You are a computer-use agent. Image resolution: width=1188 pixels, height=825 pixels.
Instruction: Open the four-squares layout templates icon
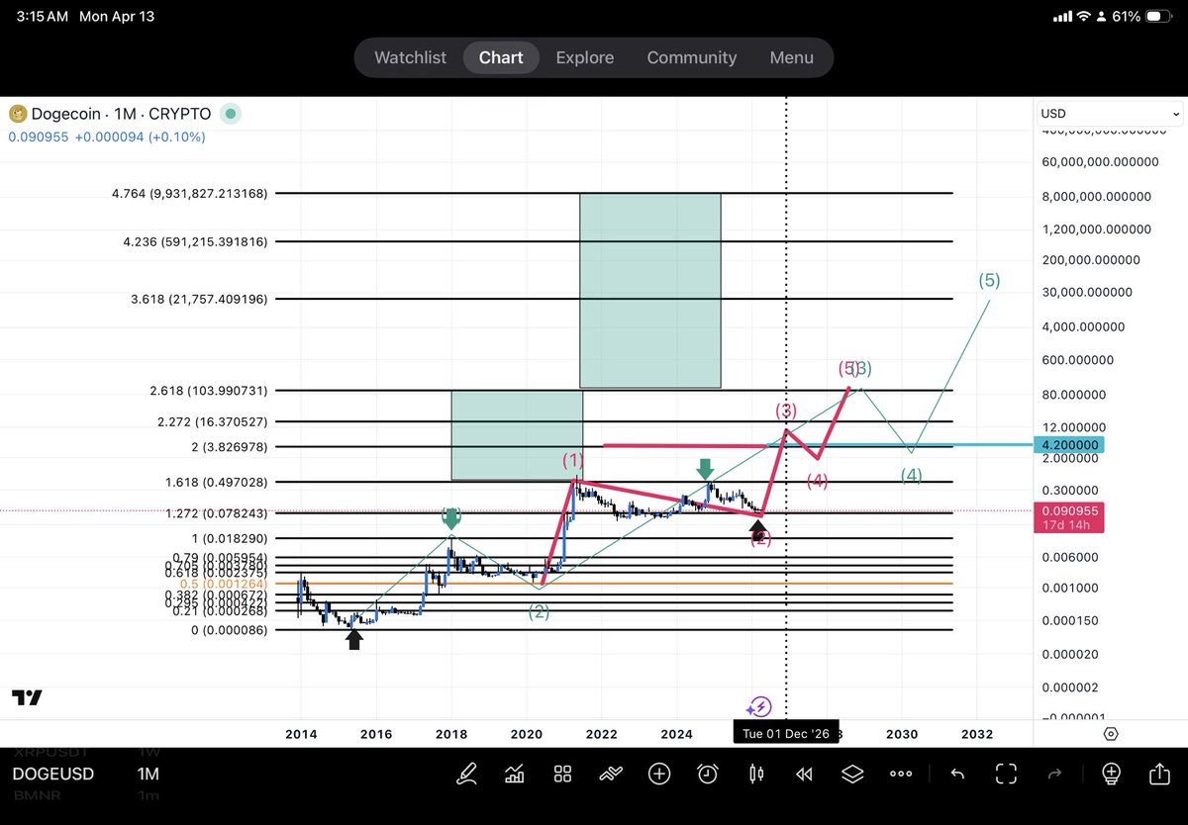[562, 774]
